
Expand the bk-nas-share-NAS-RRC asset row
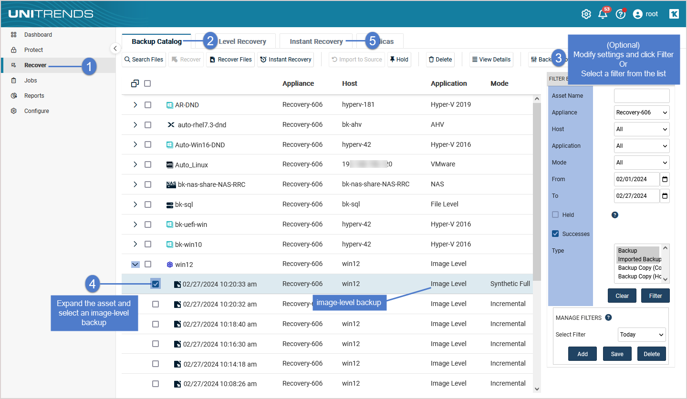point(135,184)
